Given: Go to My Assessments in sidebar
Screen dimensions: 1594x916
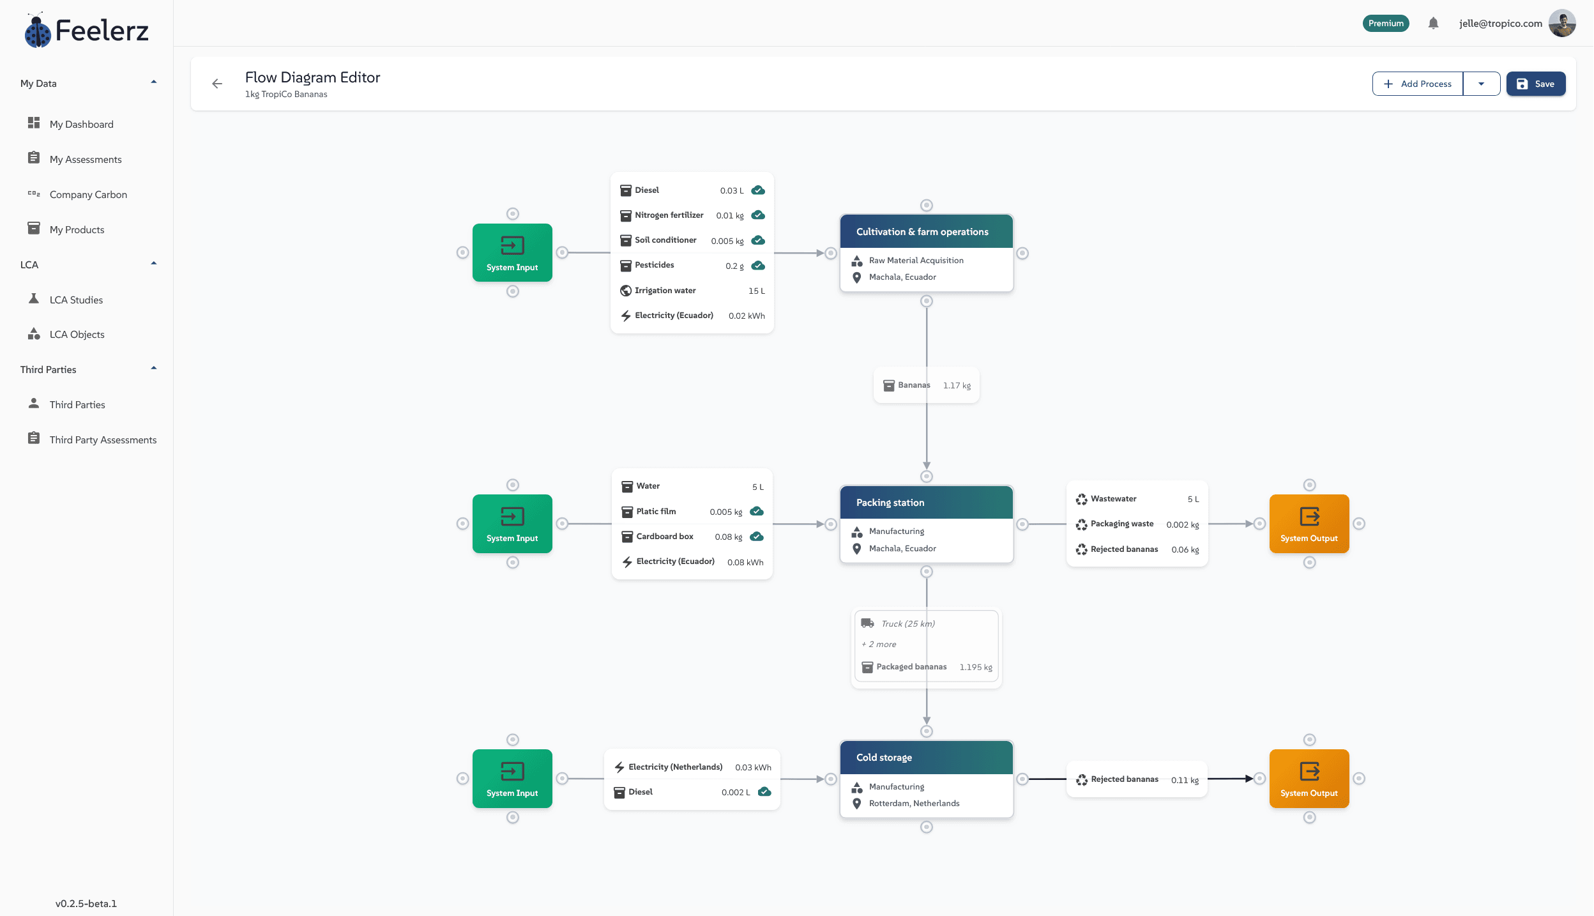Looking at the screenshot, I should pyautogui.click(x=86, y=160).
